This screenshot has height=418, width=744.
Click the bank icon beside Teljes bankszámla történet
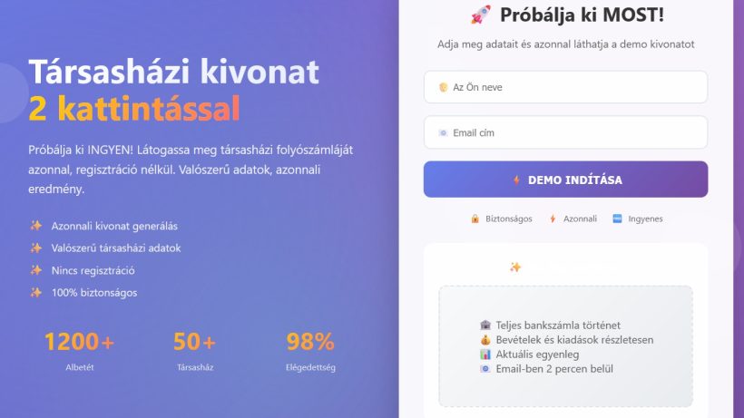click(485, 326)
